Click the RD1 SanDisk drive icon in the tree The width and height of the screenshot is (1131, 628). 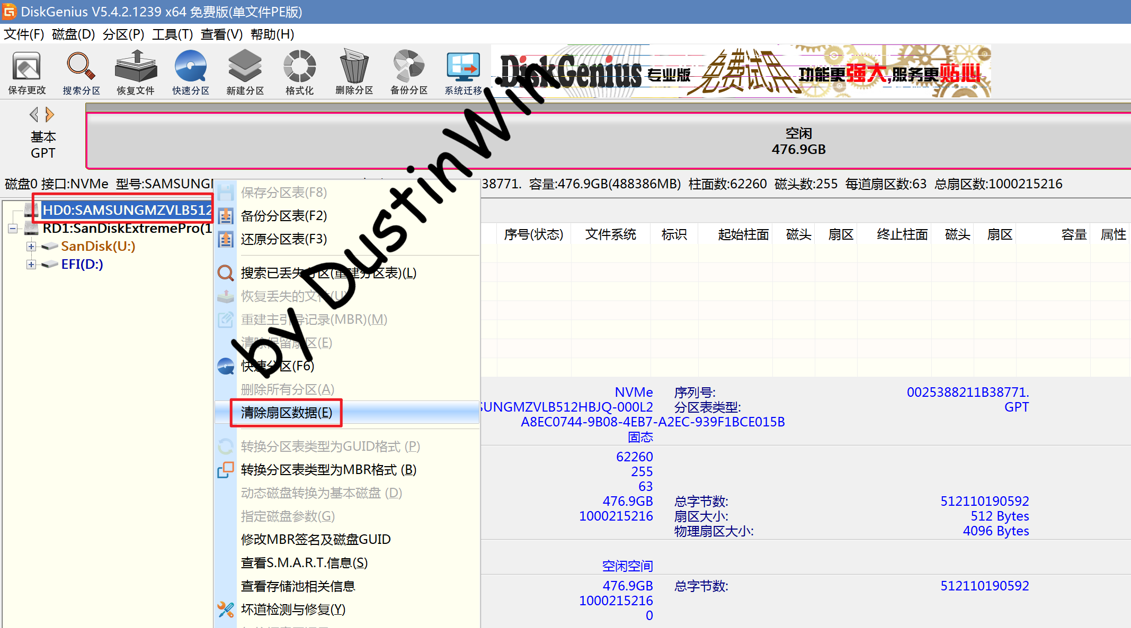(31, 229)
